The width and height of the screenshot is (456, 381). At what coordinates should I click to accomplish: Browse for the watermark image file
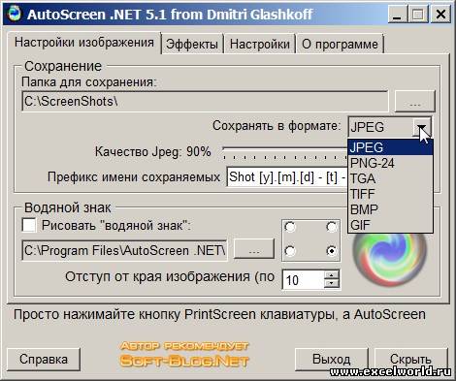pos(254,249)
